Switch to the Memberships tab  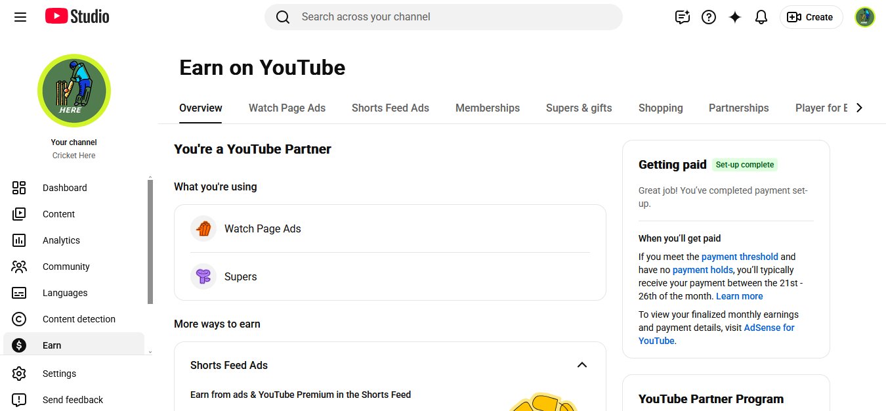click(488, 108)
